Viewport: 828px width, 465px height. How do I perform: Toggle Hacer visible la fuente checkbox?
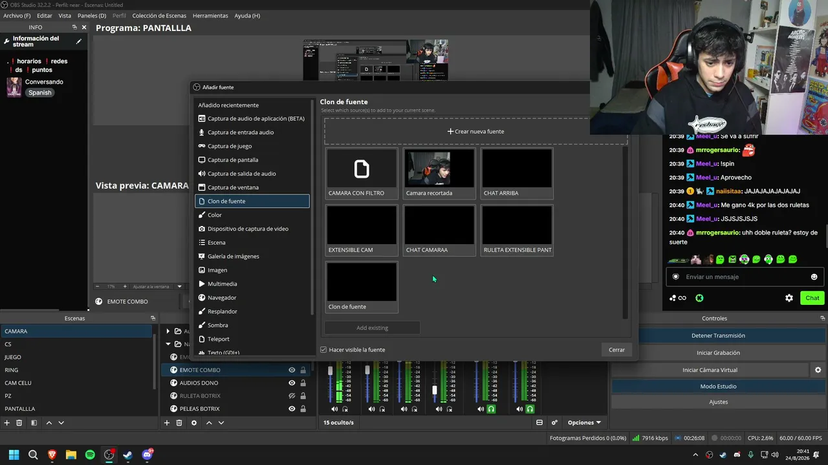click(x=323, y=350)
